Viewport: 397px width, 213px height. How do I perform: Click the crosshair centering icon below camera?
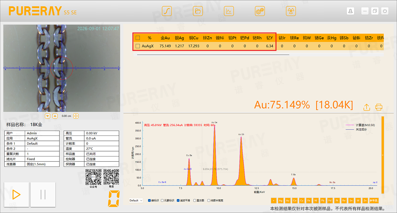point(76,116)
